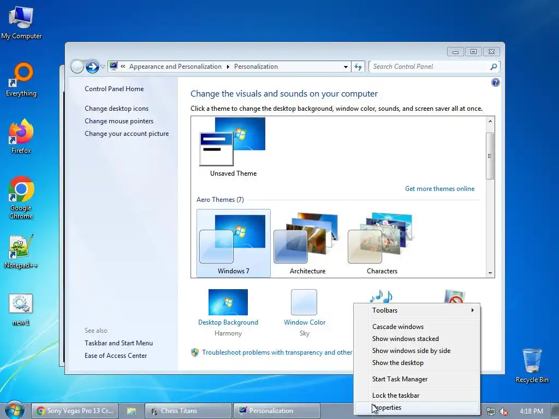Click Change your account picture
This screenshot has height=419, width=559.
[127, 134]
